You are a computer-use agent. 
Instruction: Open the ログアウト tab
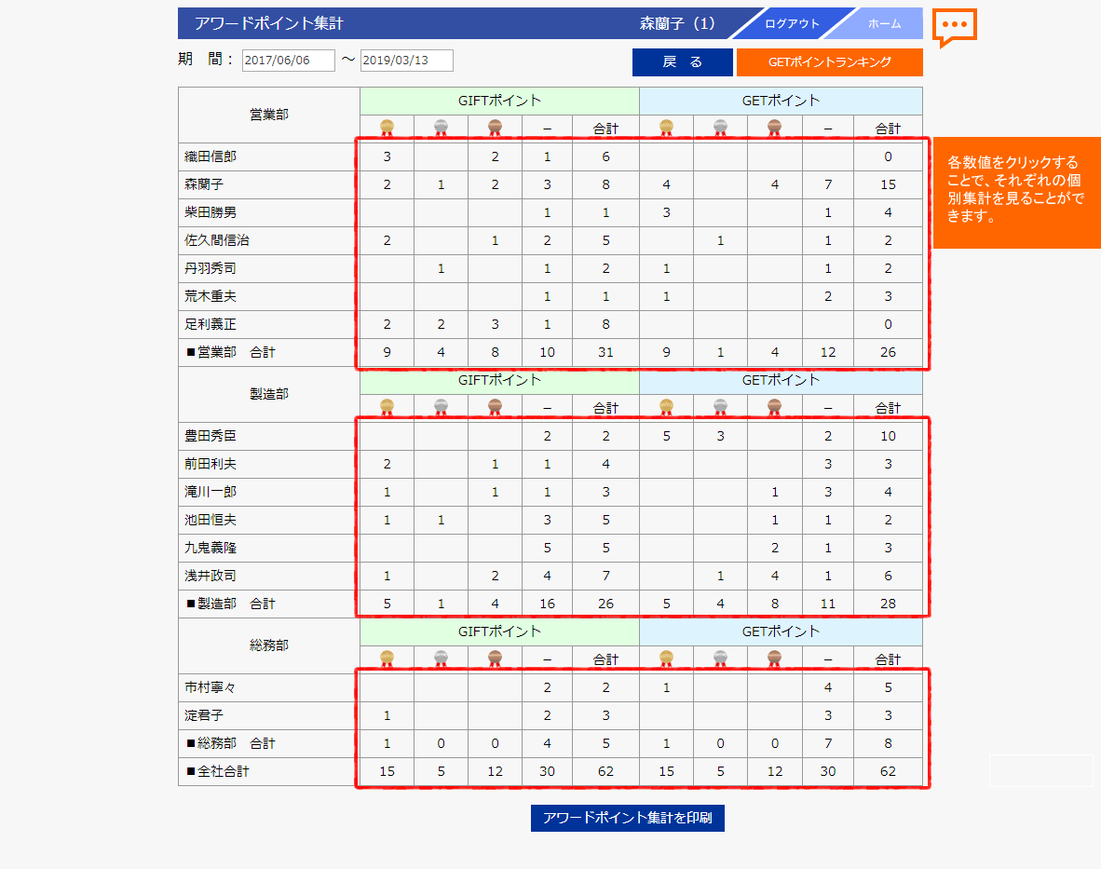click(791, 24)
